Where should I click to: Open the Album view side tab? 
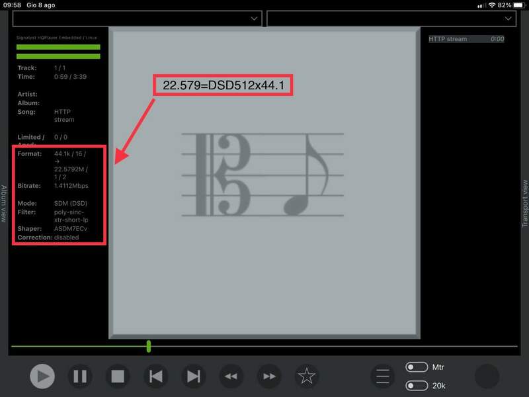click(x=4, y=203)
